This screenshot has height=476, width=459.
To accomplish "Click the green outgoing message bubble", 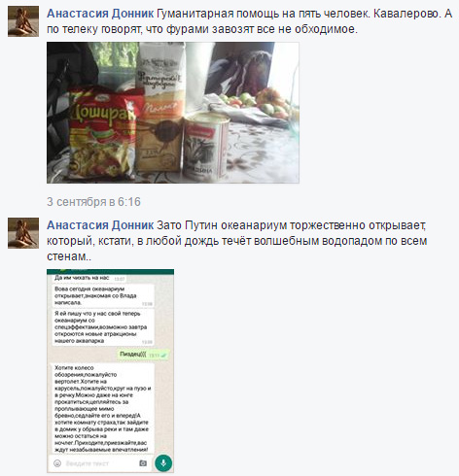I will [144, 355].
